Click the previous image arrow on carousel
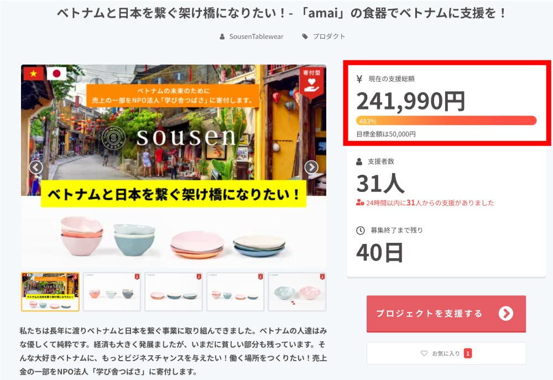 pyautogui.click(x=36, y=167)
